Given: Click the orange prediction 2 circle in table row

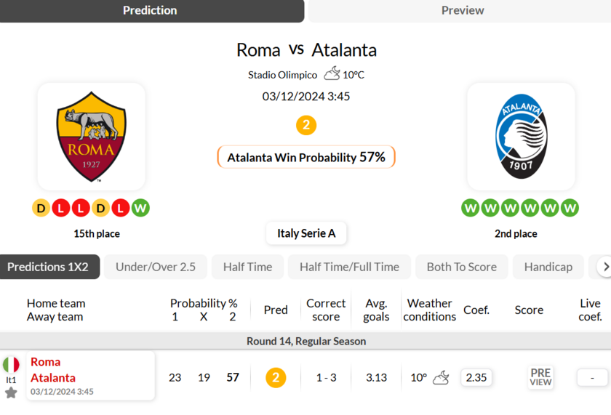Looking at the screenshot, I should 276,377.
